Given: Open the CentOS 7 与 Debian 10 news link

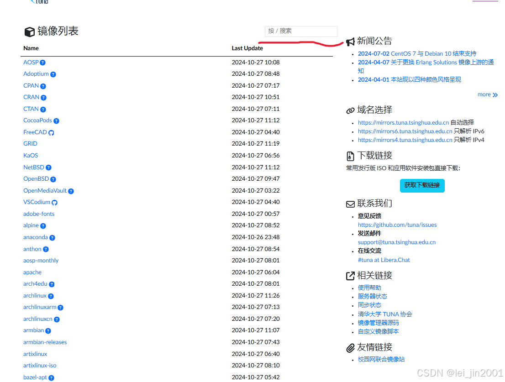Looking at the screenshot, I should (417, 54).
